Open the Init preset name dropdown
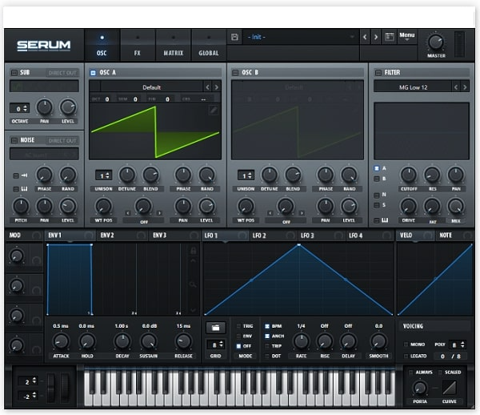The image size is (480, 415). tap(301, 37)
